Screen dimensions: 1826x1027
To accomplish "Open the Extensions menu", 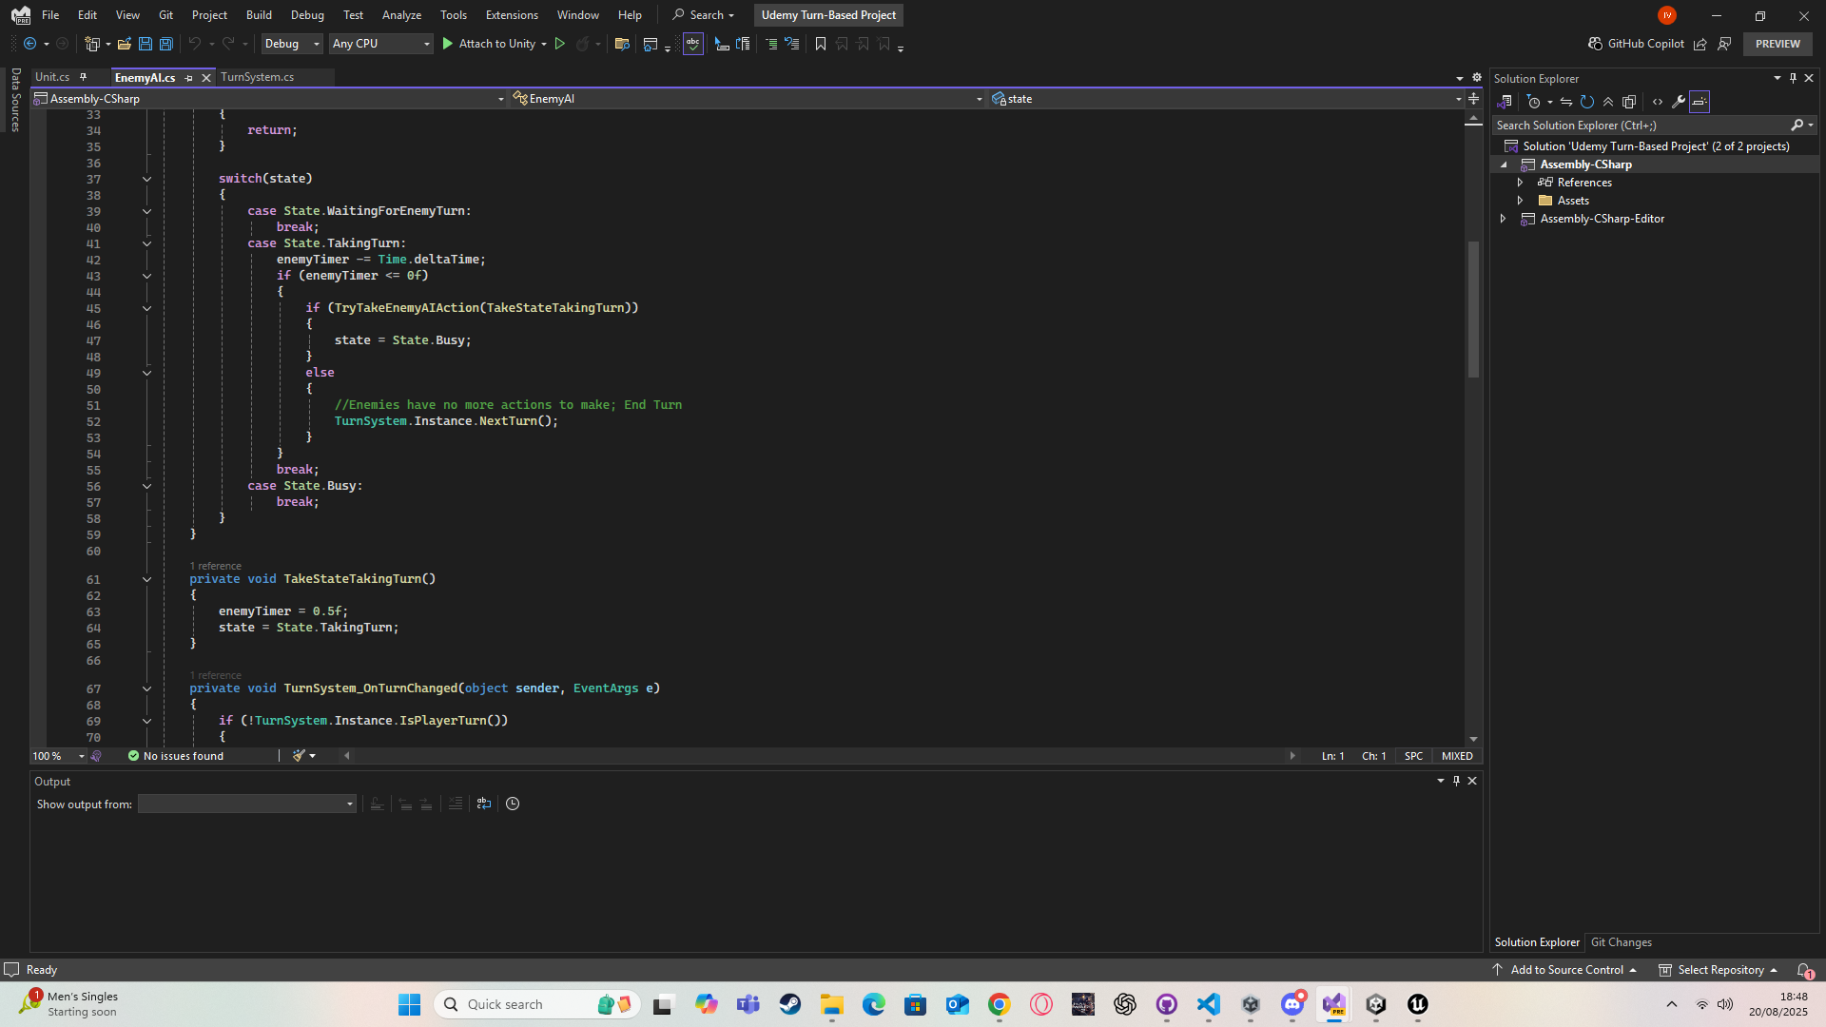I will click(512, 15).
